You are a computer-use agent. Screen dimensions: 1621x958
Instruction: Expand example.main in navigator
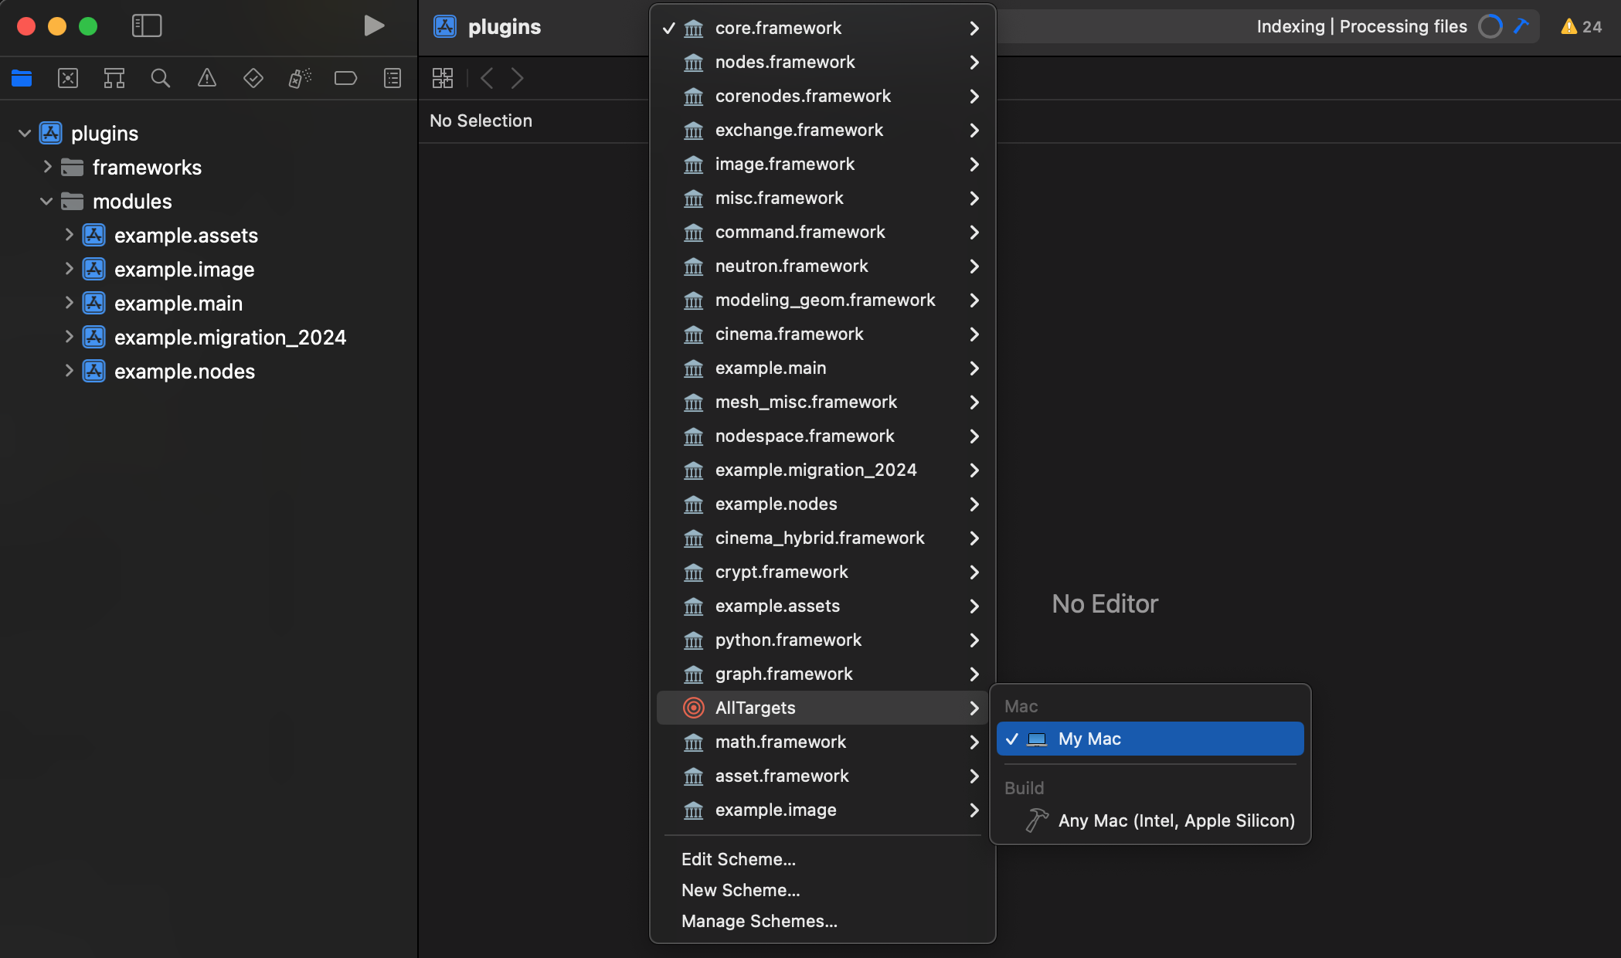click(x=69, y=302)
